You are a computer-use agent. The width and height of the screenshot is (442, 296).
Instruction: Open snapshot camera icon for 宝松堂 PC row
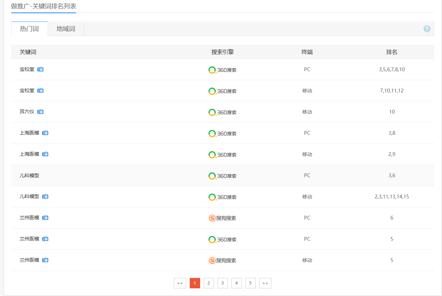point(40,69)
